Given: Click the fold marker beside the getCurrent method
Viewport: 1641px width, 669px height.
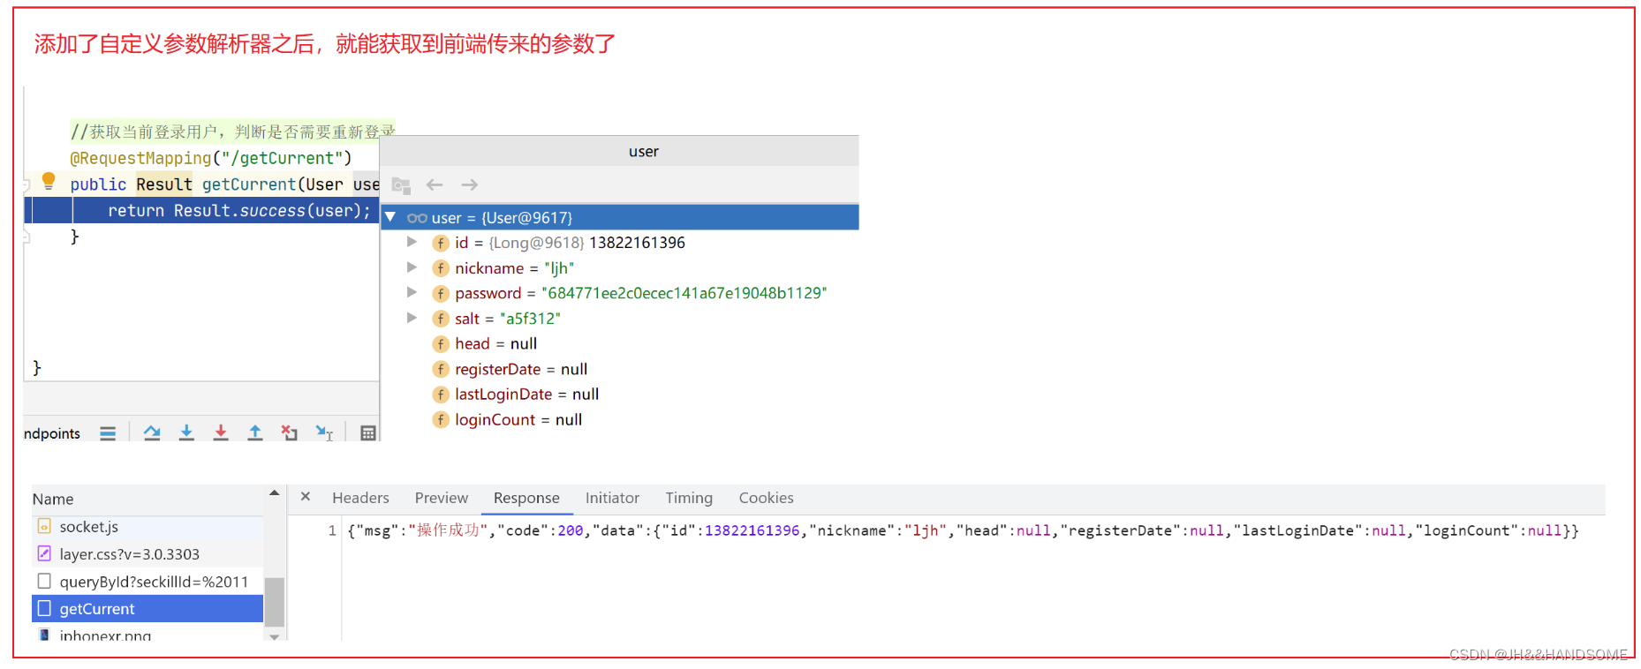Looking at the screenshot, I should (26, 184).
